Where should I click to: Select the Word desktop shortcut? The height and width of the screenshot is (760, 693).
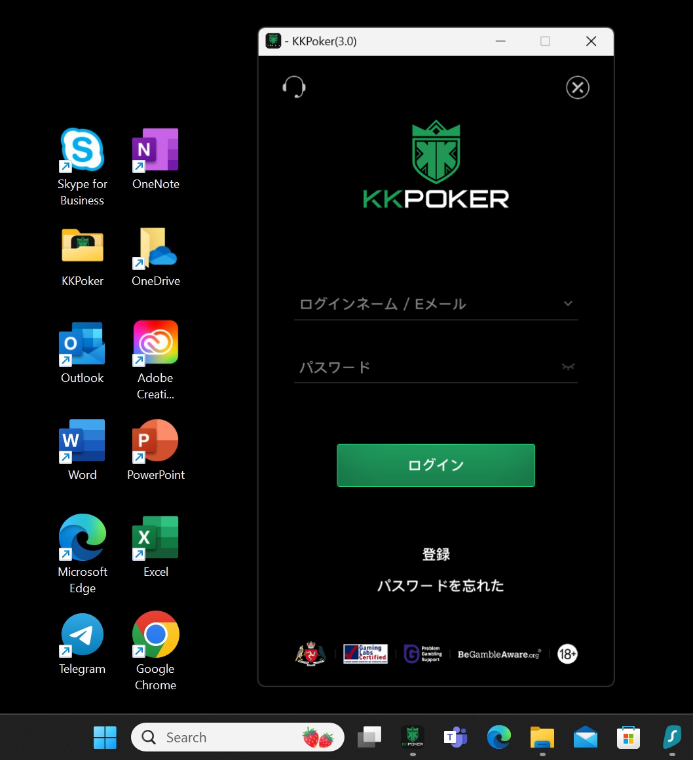point(83,450)
